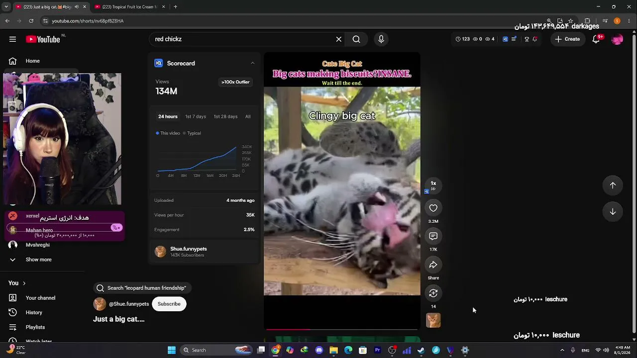Open Your channel

tap(40, 298)
